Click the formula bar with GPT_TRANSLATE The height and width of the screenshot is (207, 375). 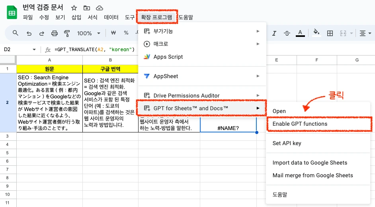(95, 50)
